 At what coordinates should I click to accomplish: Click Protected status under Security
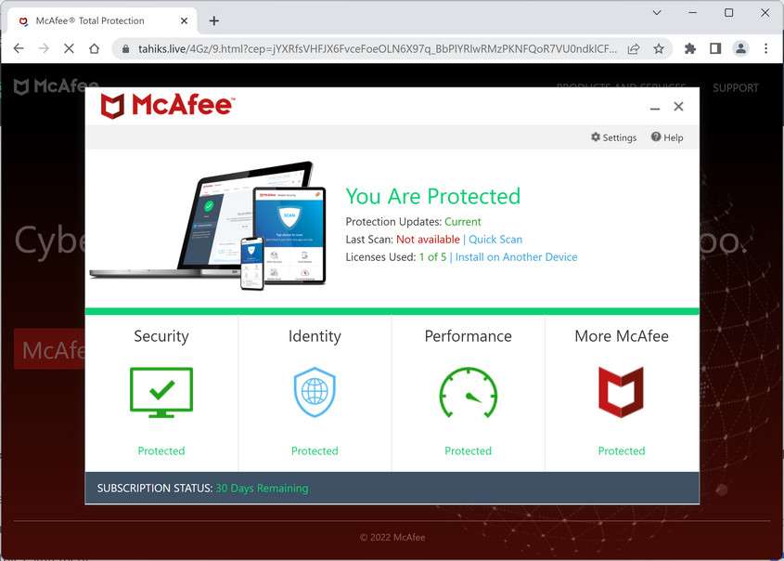coord(161,450)
